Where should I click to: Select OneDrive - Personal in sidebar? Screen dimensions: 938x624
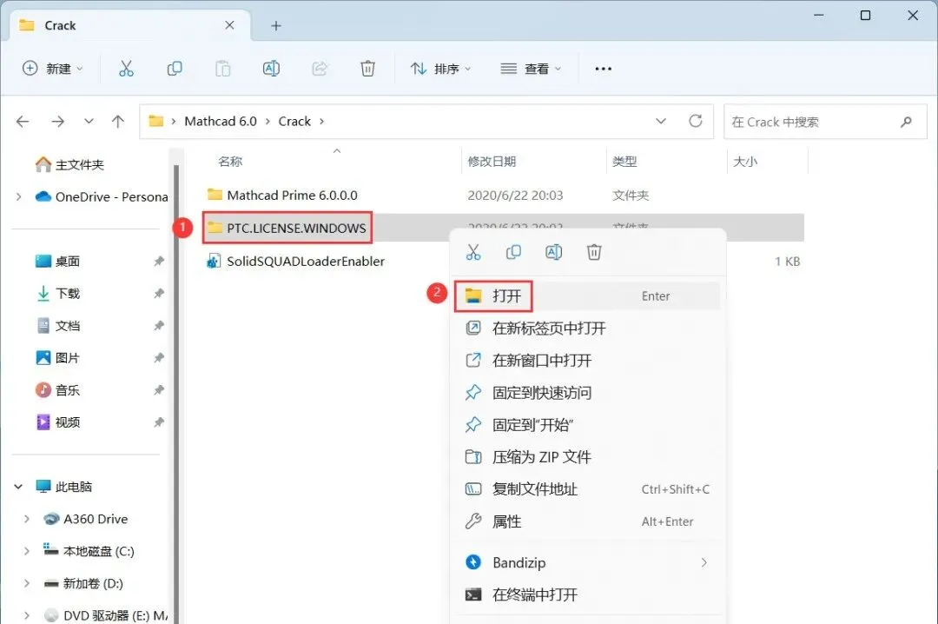(x=102, y=196)
